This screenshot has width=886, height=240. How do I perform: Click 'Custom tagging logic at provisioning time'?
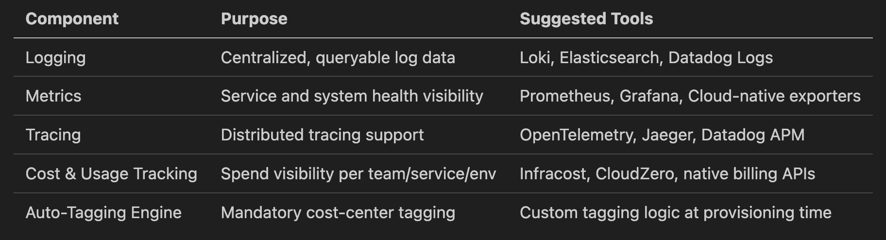[675, 213]
